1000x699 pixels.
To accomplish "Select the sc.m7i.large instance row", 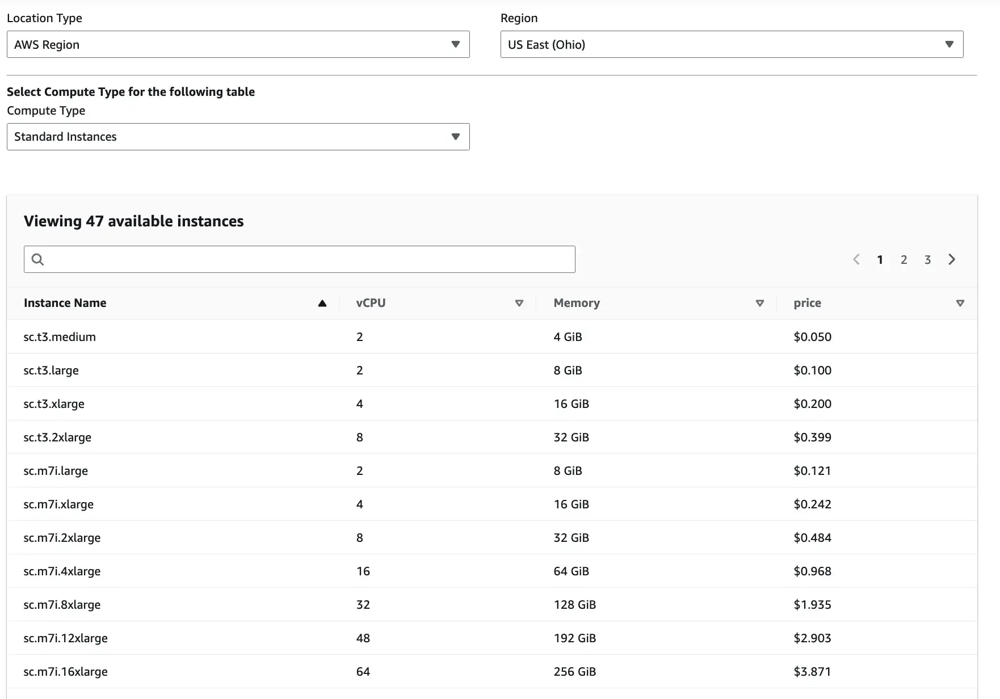I will point(56,471).
